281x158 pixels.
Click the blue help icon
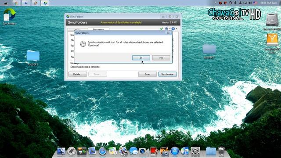point(173,29)
